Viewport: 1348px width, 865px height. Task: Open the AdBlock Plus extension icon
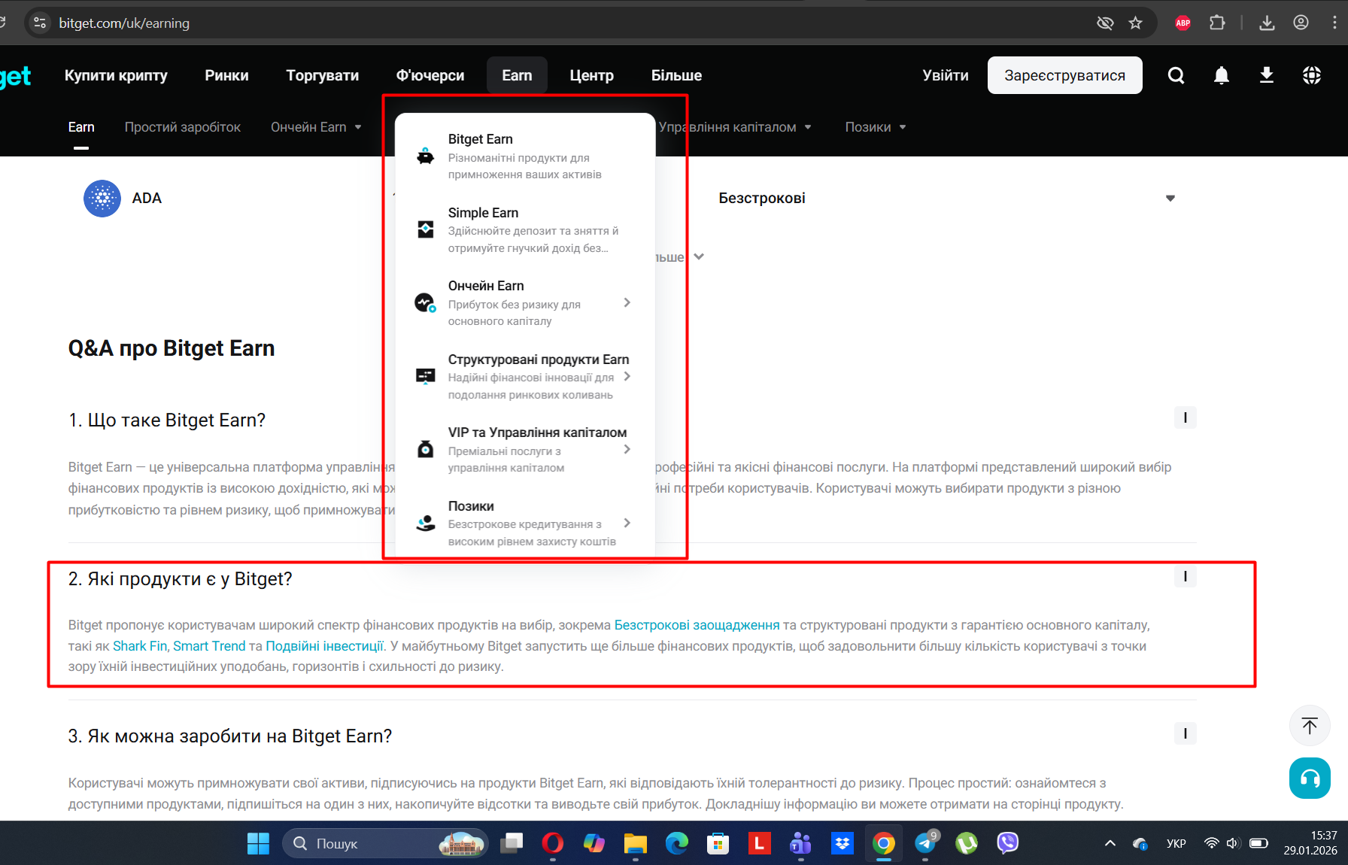coord(1183,23)
